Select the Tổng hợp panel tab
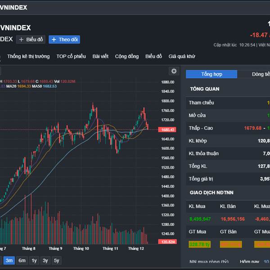Image resolution: width=270 pixels, height=270 pixels. (211, 74)
